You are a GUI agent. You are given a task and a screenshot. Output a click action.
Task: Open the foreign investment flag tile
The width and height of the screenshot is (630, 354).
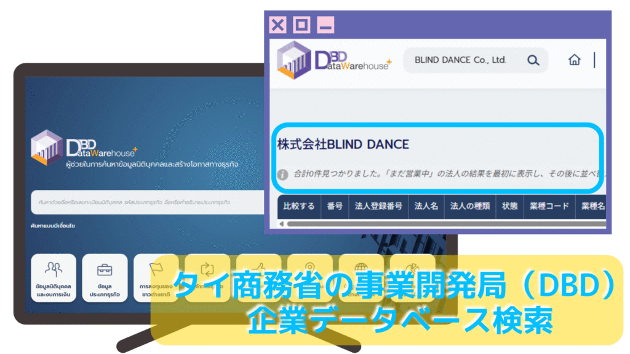(x=156, y=278)
